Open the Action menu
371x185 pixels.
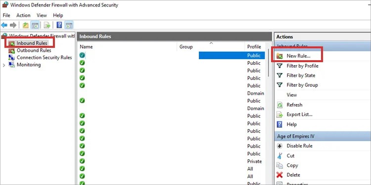(23, 15)
